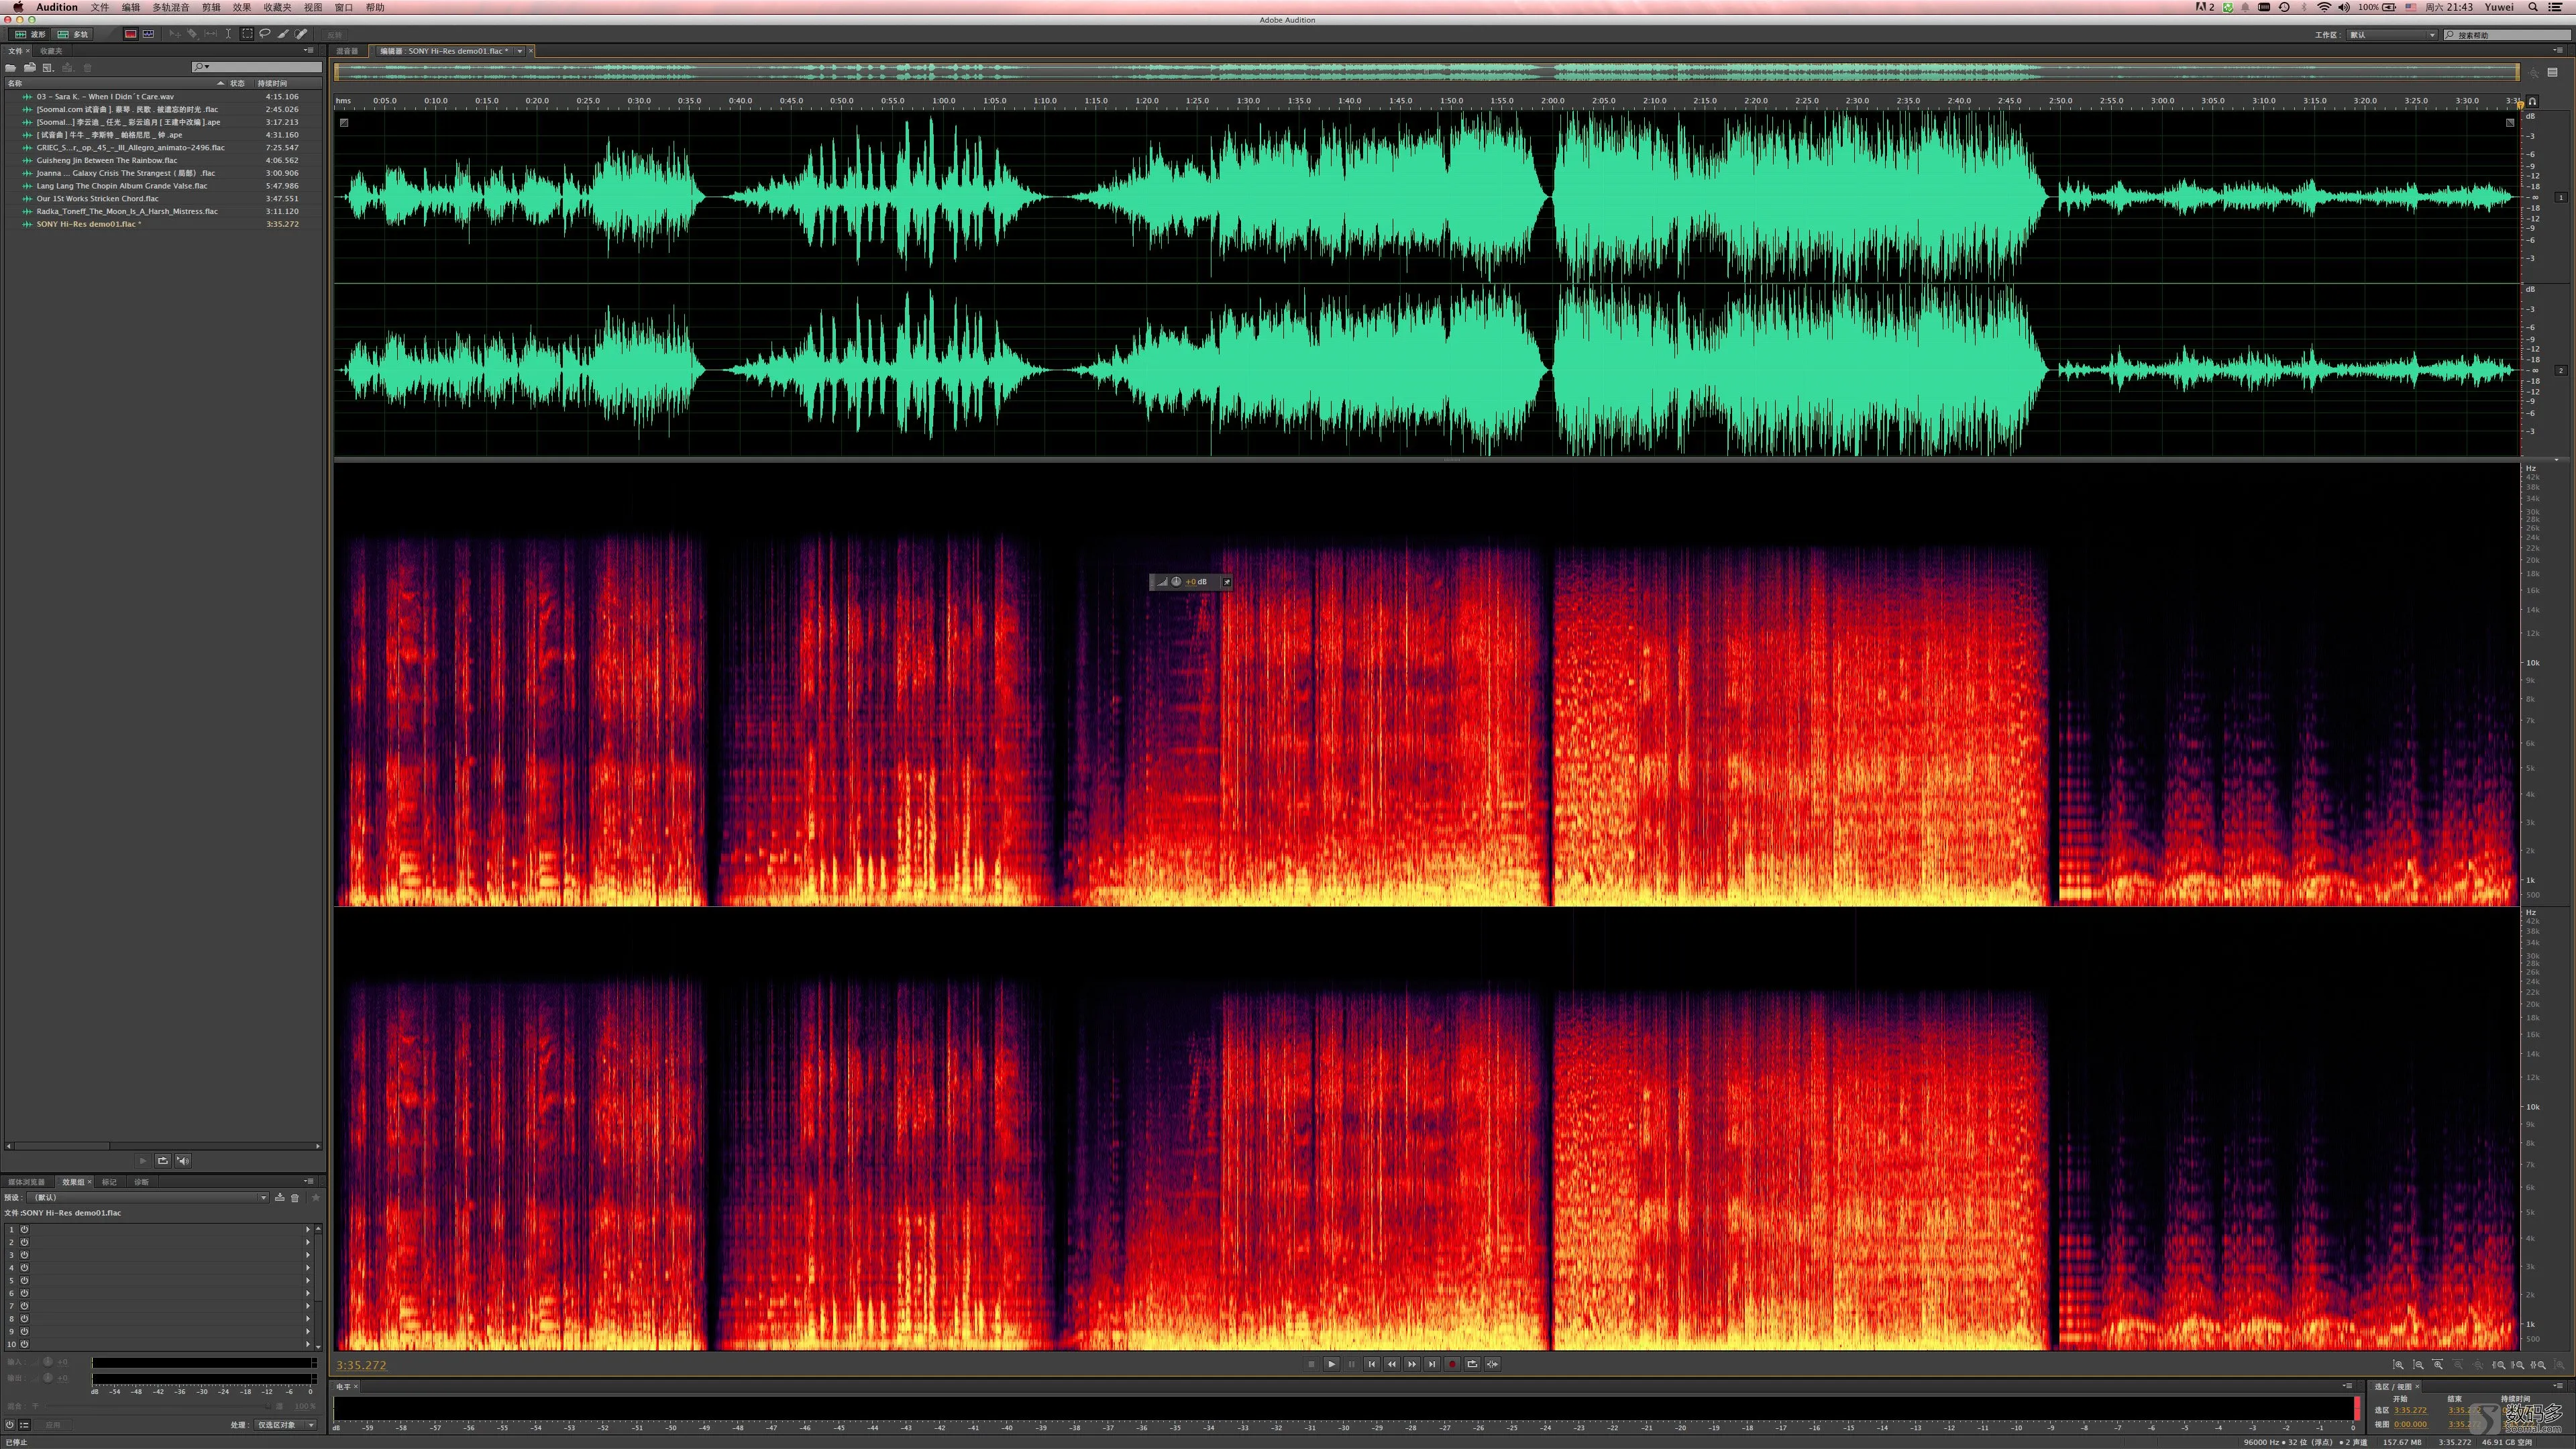Select the Move tool

point(175,34)
